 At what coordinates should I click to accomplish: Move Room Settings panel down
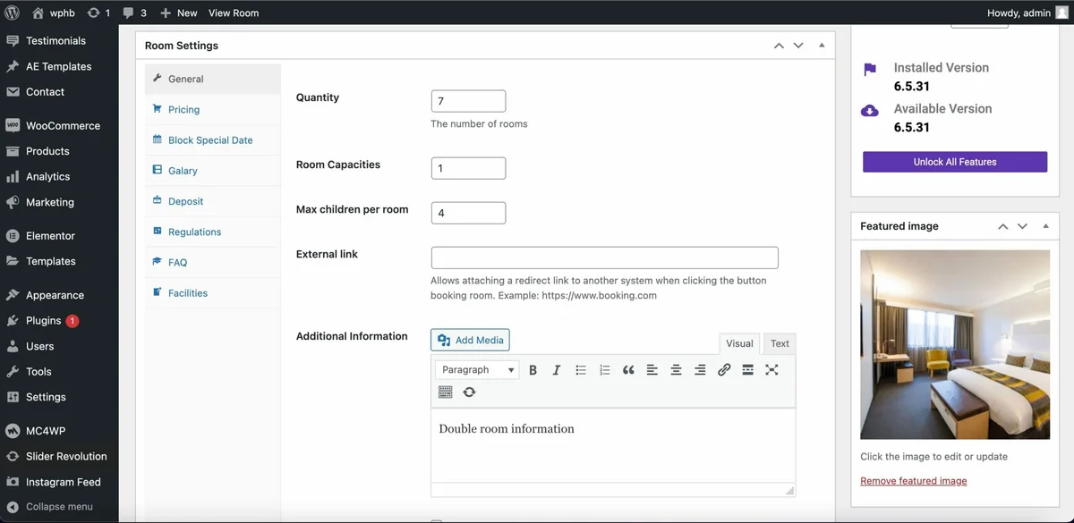tap(798, 46)
